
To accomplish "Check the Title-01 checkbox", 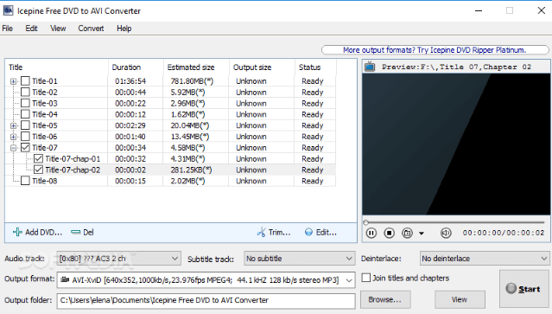I will [x=25, y=81].
